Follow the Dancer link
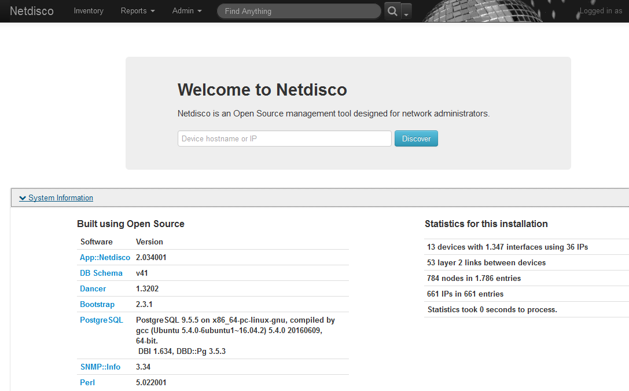The width and height of the screenshot is (629, 391). (93, 288)
